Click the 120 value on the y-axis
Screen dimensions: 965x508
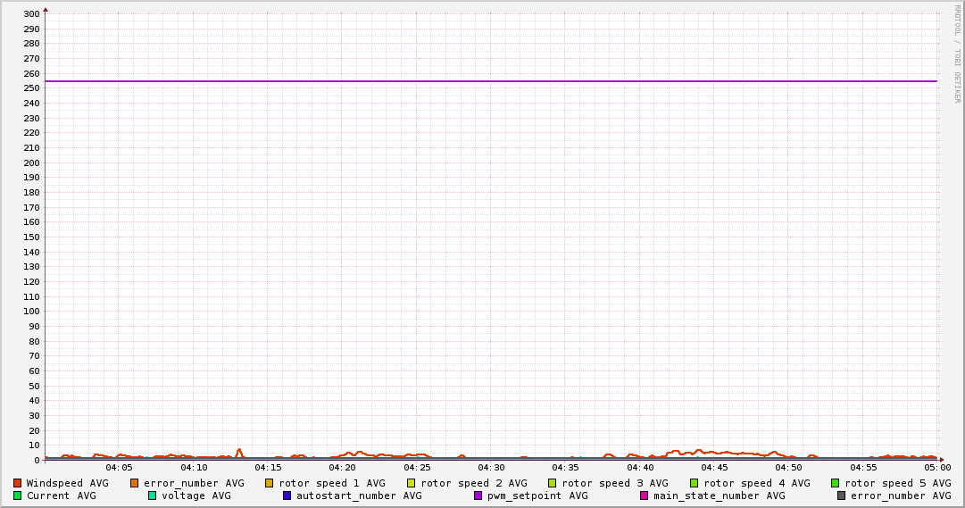pyautogui.click(x=32, y=282)
